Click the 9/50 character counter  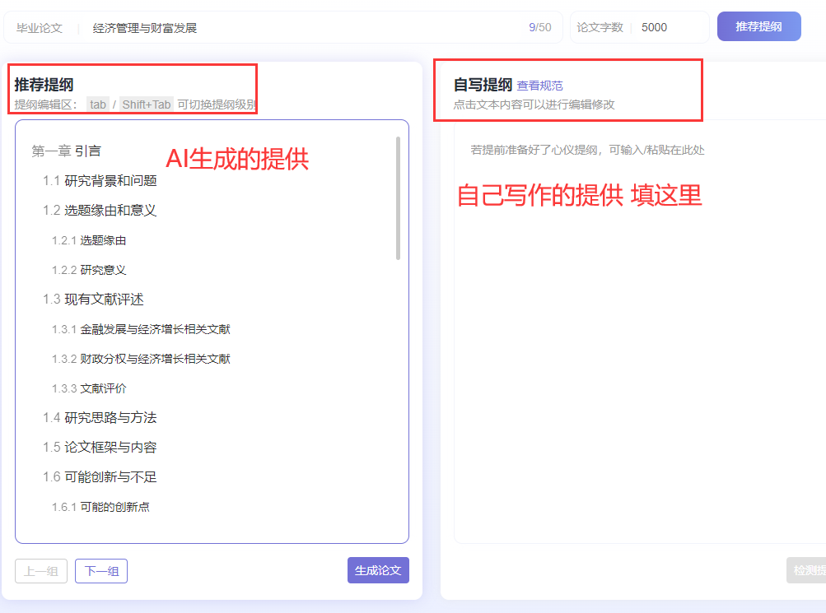(540, 27)
